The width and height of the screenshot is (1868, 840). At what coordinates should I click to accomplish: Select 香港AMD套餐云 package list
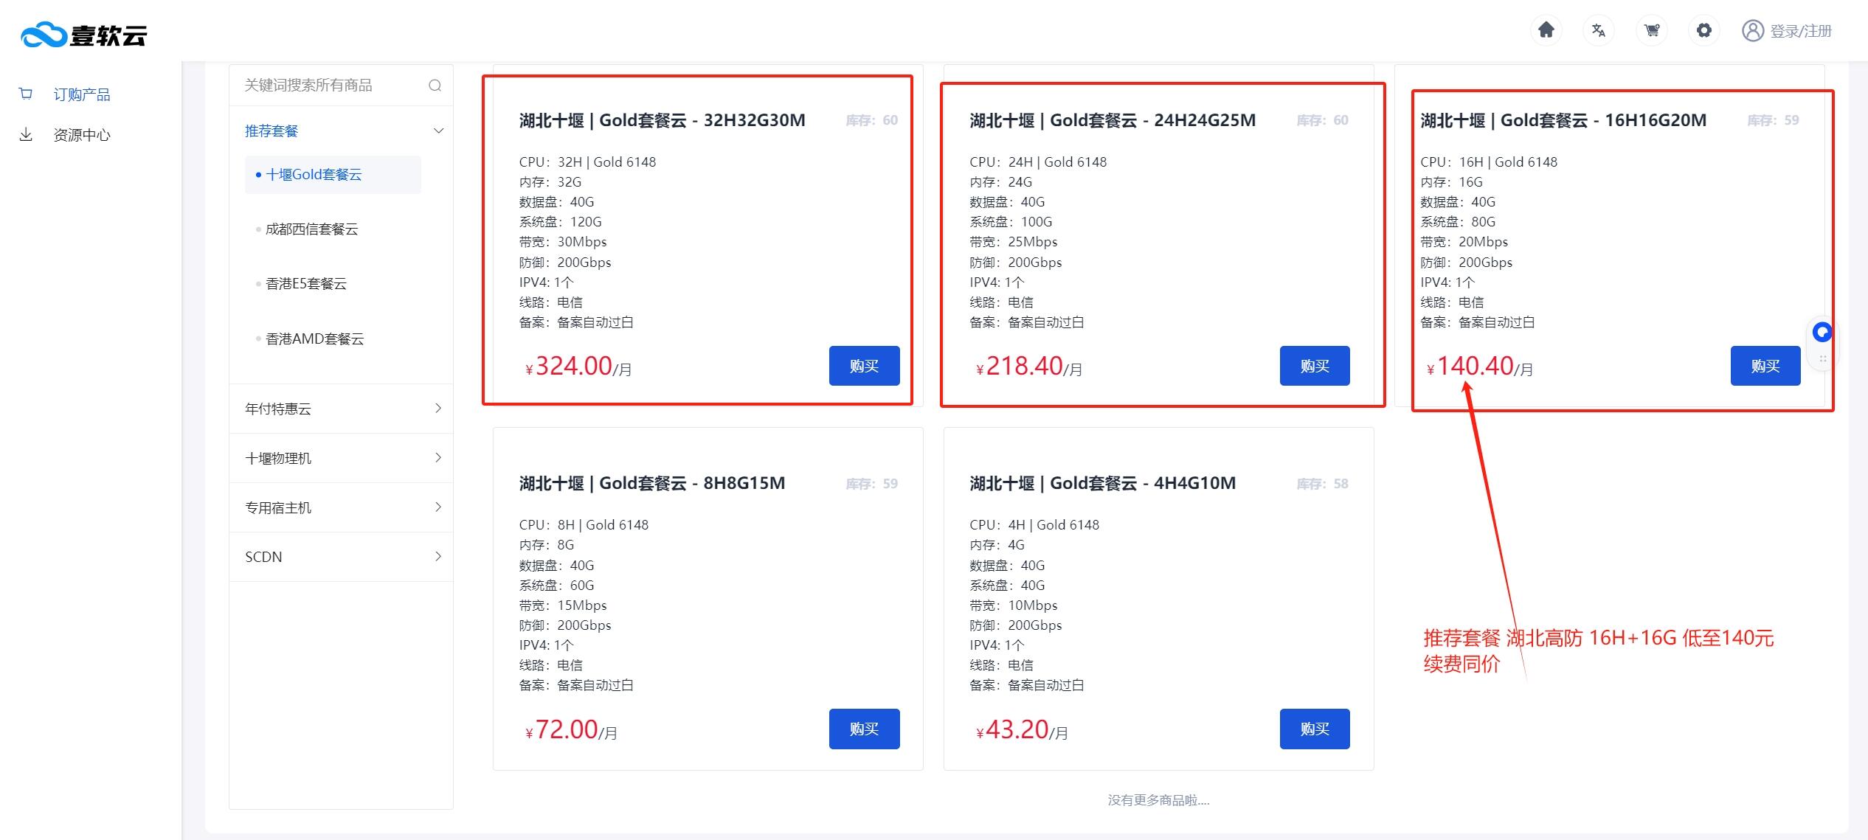(x=314, y=339)
